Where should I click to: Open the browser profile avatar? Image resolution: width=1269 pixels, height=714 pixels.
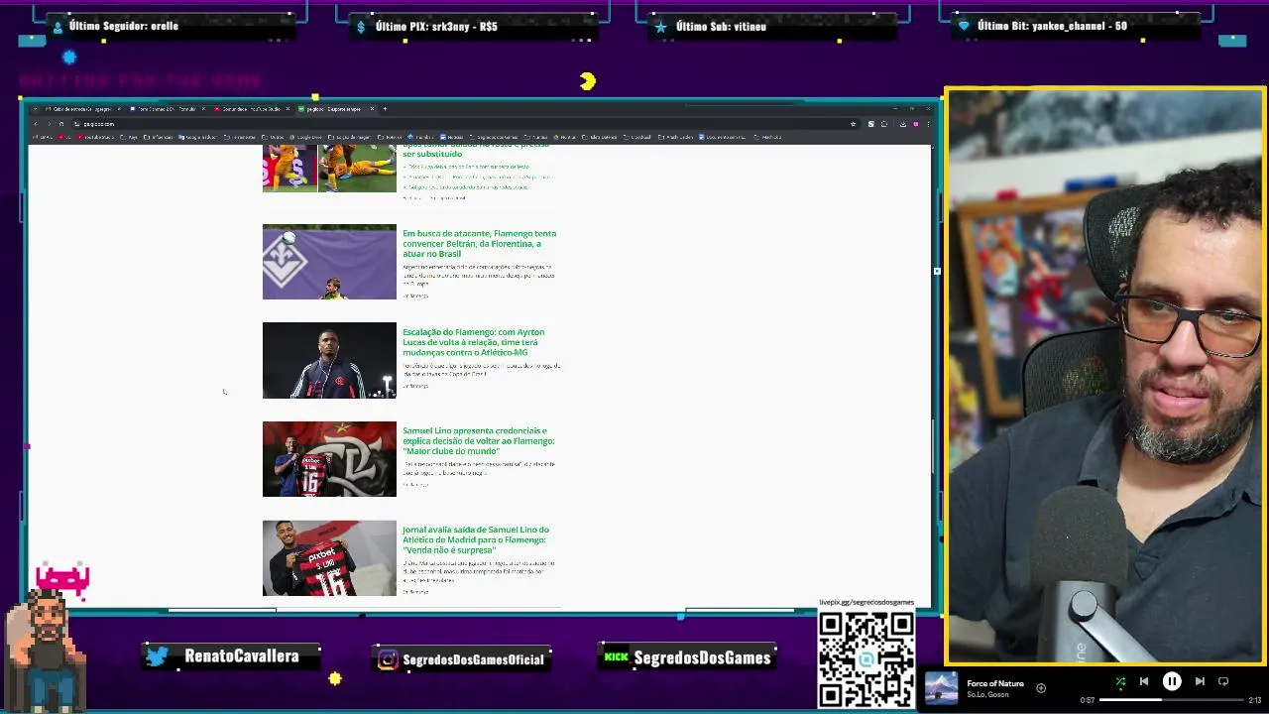pos(916,124)
